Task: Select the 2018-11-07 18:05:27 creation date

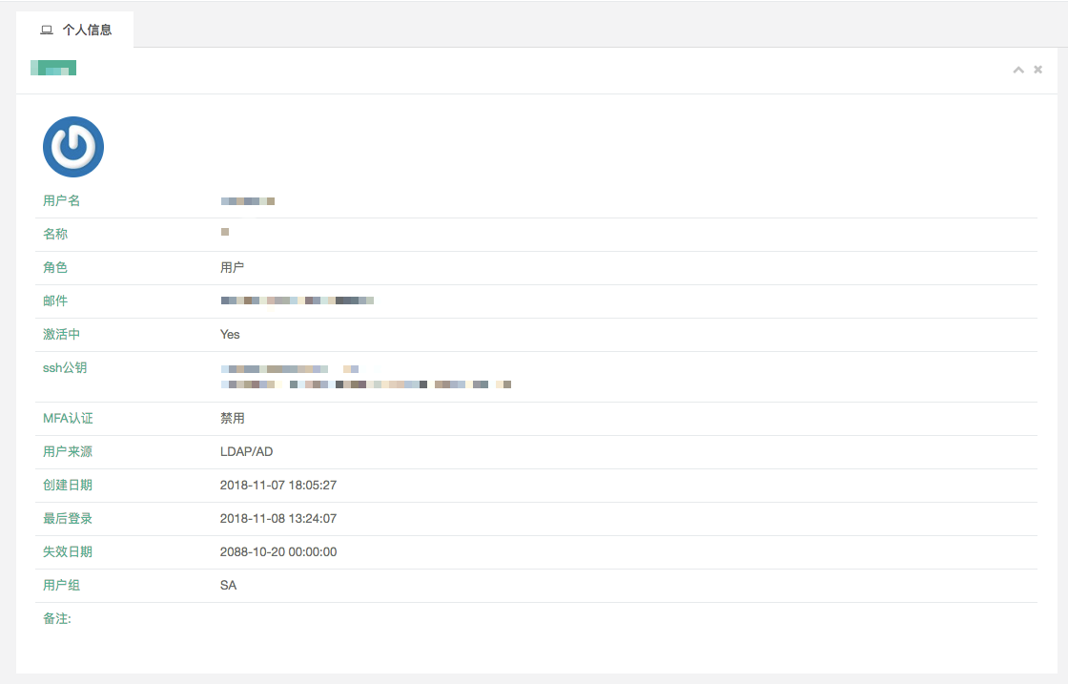Action: [x=278, y=485]
